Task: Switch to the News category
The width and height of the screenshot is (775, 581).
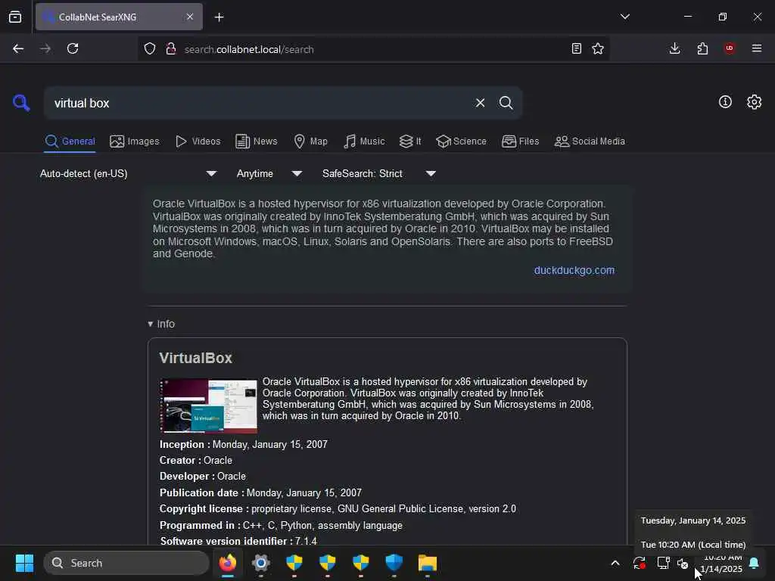Action: 257,141
